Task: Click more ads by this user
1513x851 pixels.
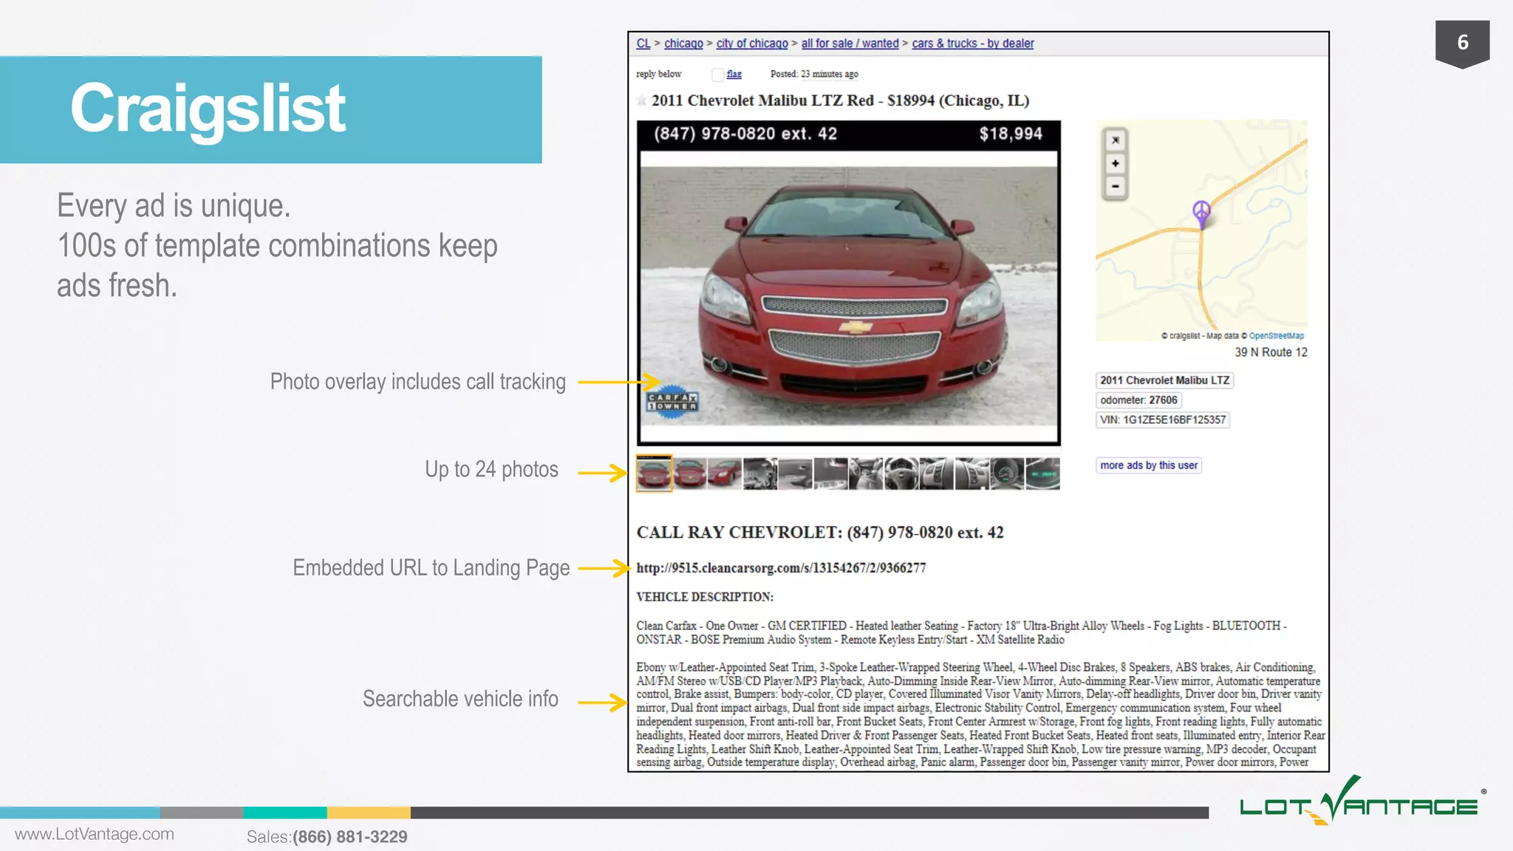Action: click(x=1149, y=465)
